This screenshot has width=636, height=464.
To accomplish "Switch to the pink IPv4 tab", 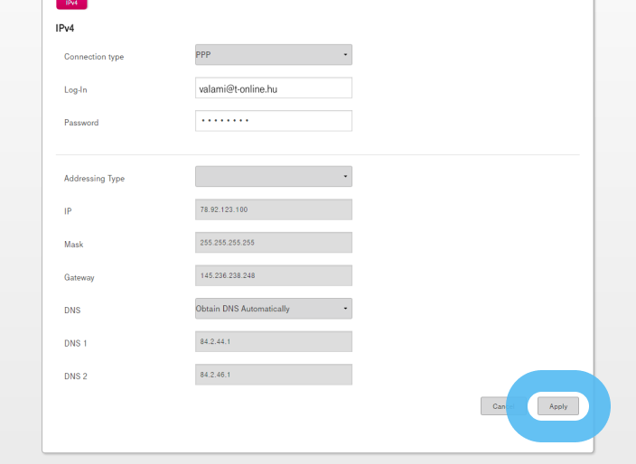I will coord(71,4).
